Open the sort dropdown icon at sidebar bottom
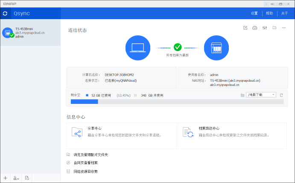Viewport: 295px width, 183px height. click(16, 178)
